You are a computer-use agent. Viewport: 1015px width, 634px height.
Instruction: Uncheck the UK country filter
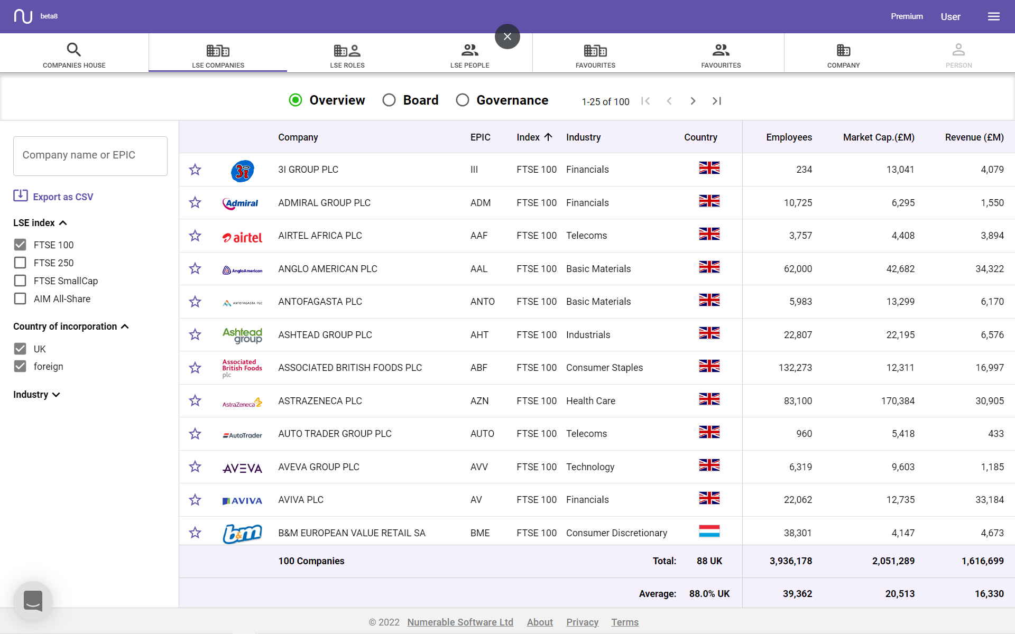[20, 349]
